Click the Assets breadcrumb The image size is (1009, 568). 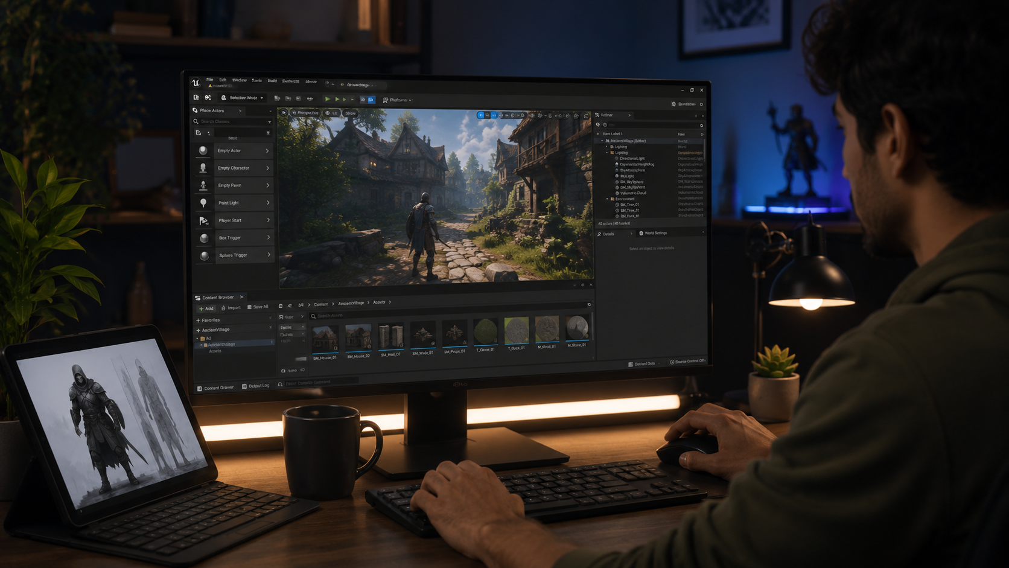[x=379, y=302]
